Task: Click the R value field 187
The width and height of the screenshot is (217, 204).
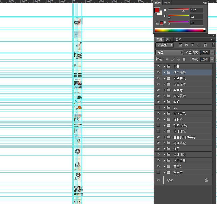Action: (x=197, y=10)
